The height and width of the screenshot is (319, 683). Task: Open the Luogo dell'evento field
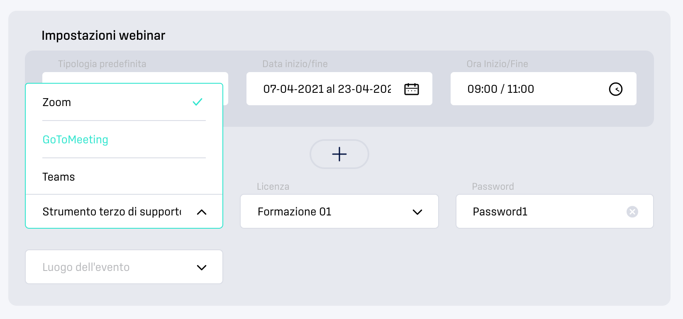coord(124,267)
